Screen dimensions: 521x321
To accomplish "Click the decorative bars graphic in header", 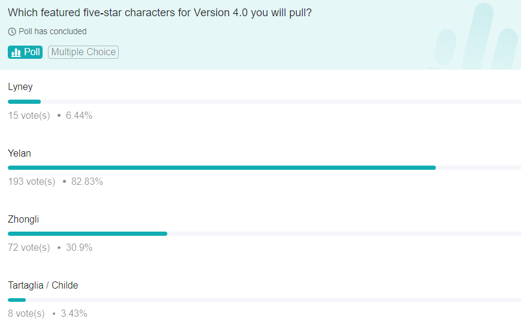I will pyautogui.click(x=477, y=37).
